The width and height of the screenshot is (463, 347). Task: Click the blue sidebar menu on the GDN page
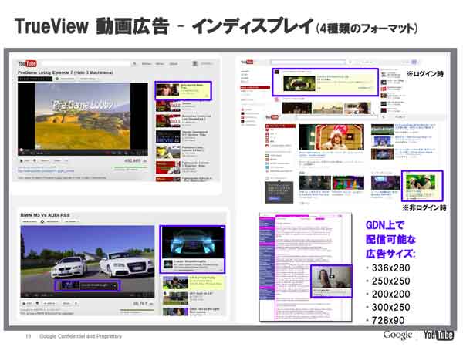point(267,260)
